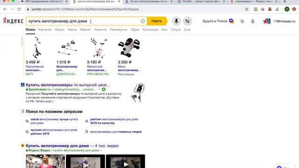Play the third video thumbnail

pos(125,161)
